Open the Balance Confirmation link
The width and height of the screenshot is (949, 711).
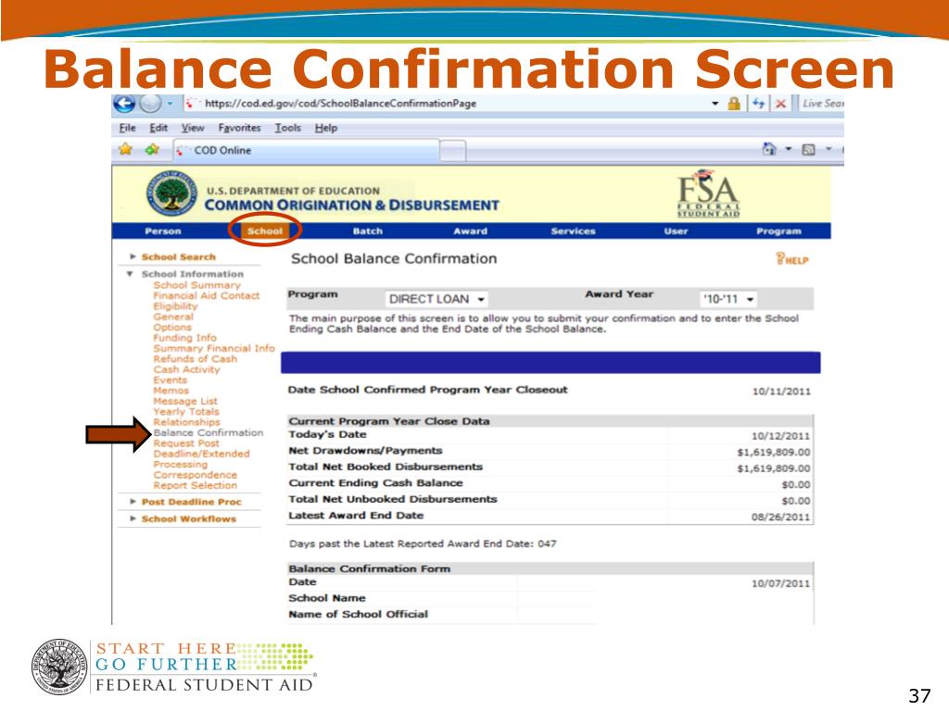[x=209, y=433]
